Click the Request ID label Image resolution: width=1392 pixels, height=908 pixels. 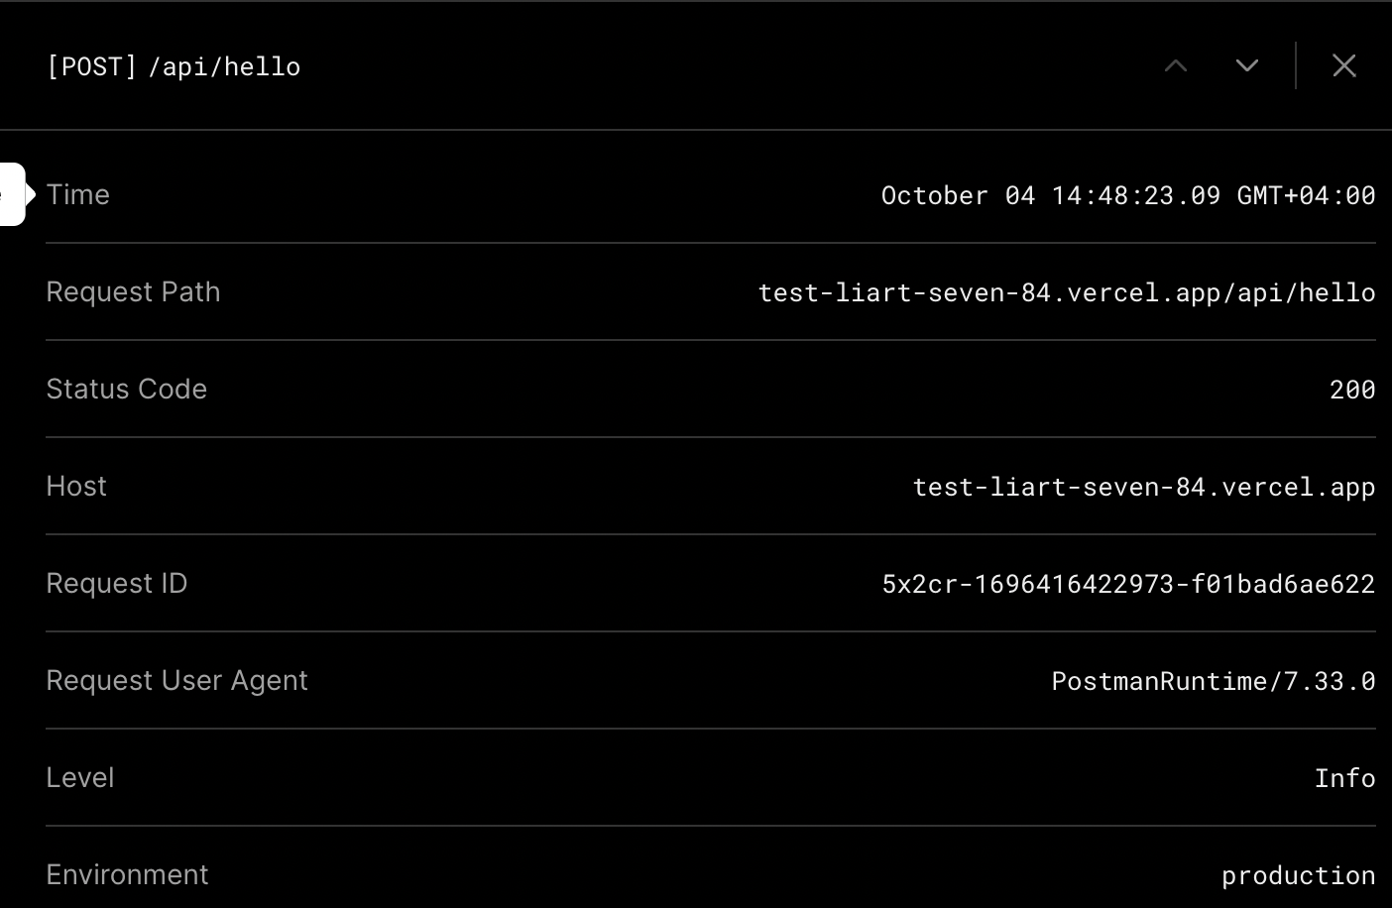tap(116, 584)
